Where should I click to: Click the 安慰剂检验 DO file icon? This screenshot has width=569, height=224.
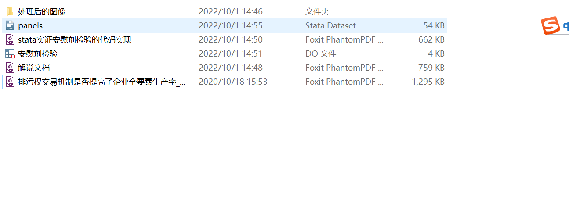coord(10,54)
